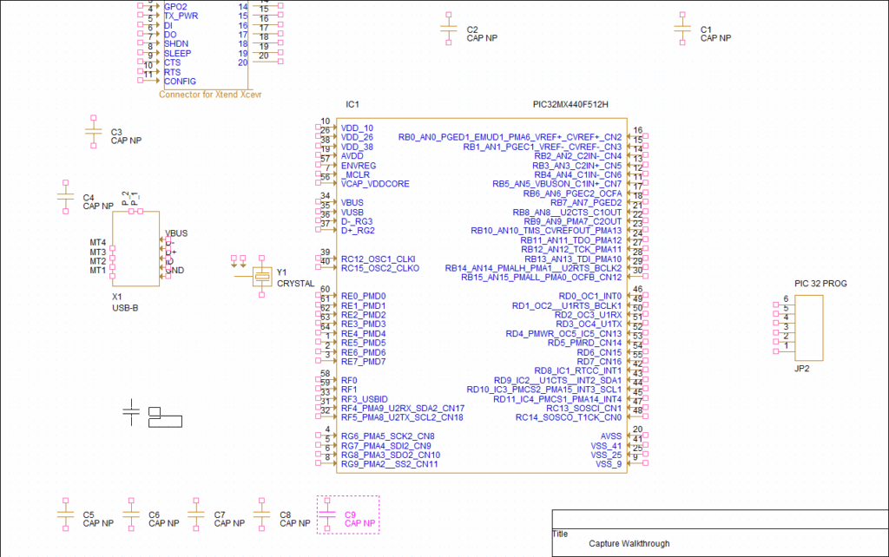
Task: Click the C3 capacitor symbol
Action: [93, 132]
